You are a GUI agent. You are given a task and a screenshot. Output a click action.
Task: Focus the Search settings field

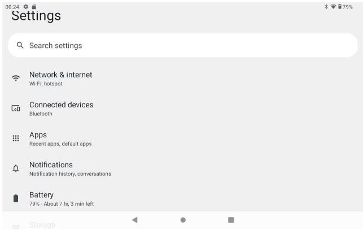tap(183, 45)
